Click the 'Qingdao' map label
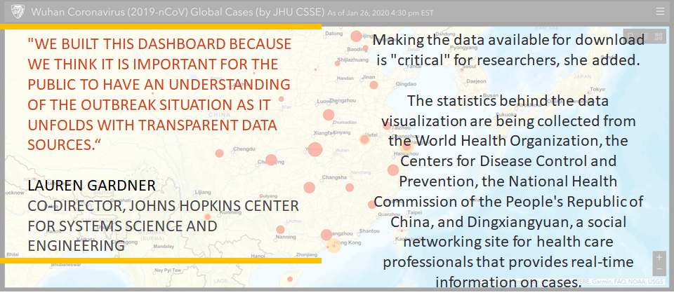Screen dimensions: 674x302 click(x=405, y=84)
